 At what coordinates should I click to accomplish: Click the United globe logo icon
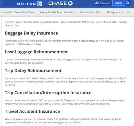click(x=39, y=4)
